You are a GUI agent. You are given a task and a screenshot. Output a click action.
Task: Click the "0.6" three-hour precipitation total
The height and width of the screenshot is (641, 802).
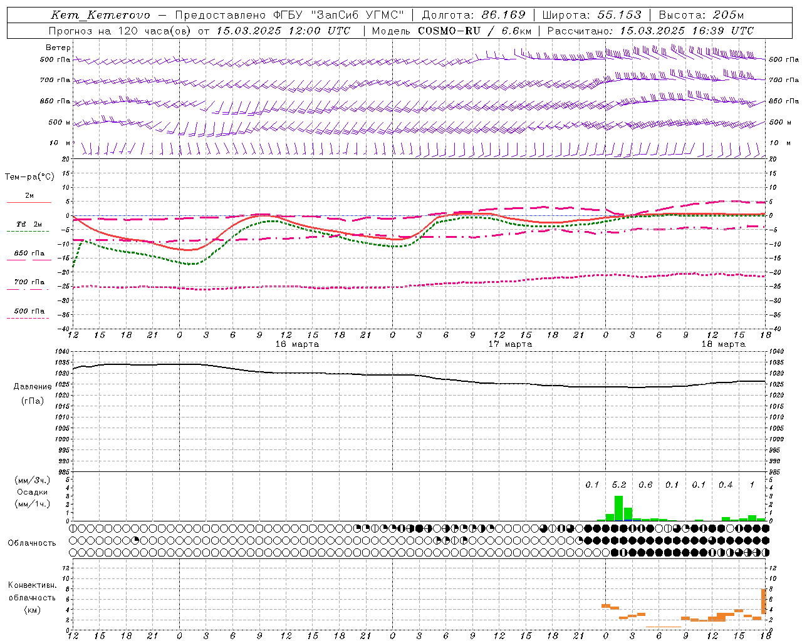[x=645, y=485]
